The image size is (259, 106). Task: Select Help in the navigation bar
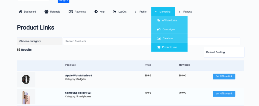pos(102,12)
